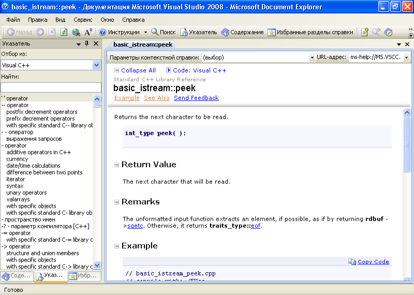
Task: Click the Поиск search toolbar button
Action: coord(164,32)
